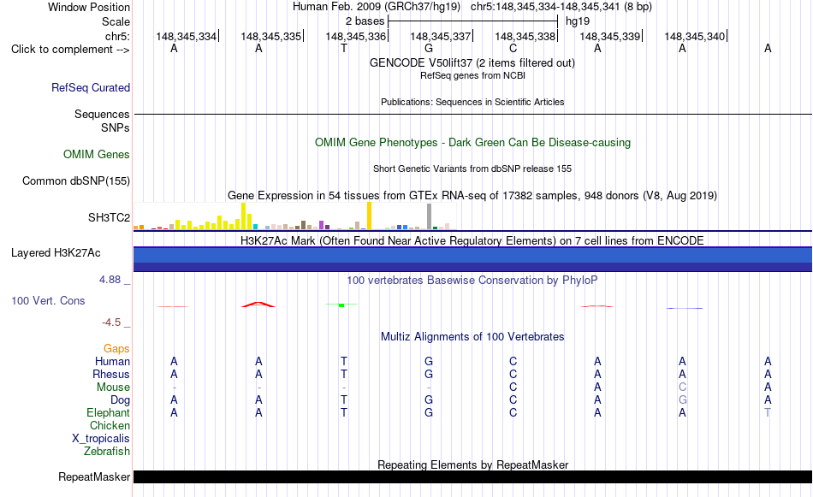Click the Mouse species label

(114, 388)
